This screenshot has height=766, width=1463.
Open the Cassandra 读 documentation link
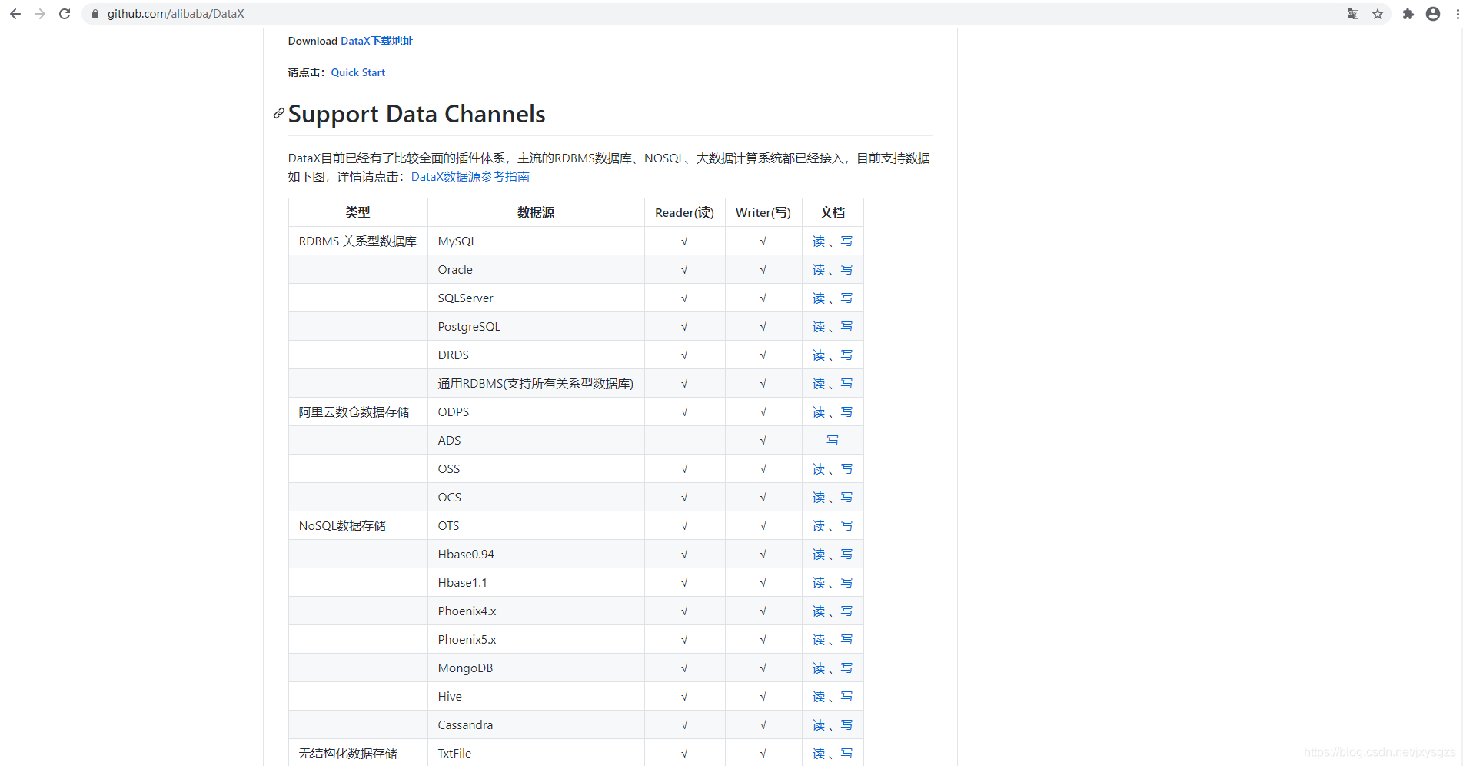819,725
